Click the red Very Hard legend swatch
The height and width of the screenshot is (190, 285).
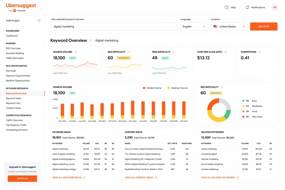(x=243, y=117)
